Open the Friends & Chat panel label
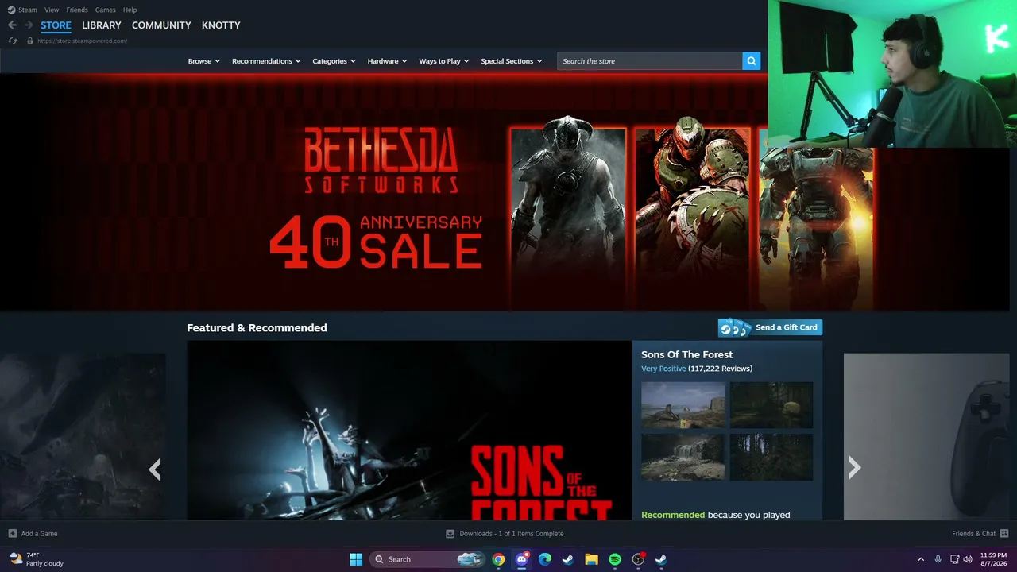This screenshot has height=572, width=1017. 974,534
